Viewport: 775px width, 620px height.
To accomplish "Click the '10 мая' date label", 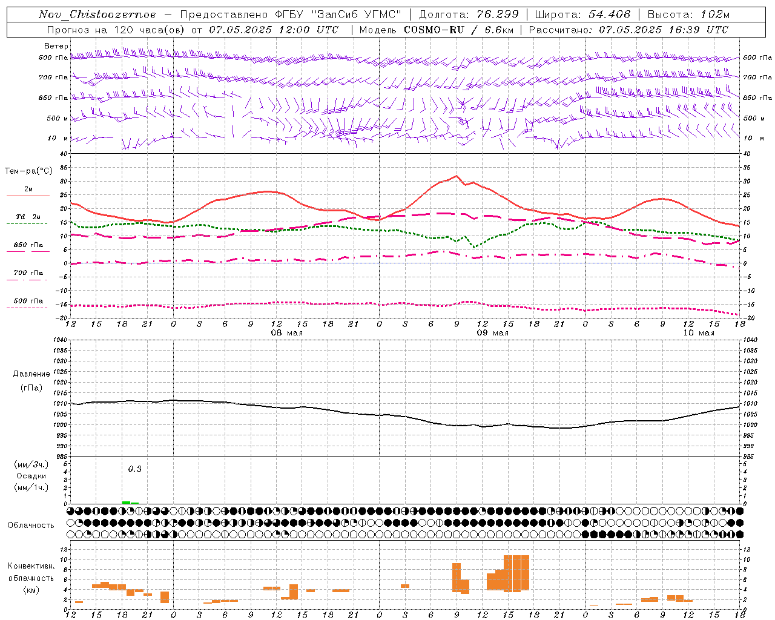I will (x=699, y=333).
